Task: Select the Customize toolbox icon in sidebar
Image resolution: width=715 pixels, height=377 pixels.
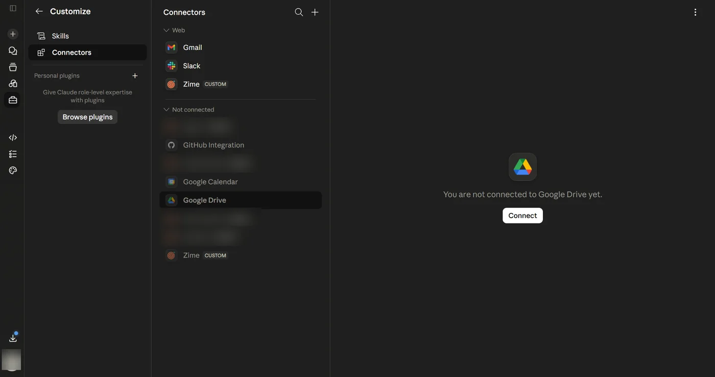Action: point(13,100)
